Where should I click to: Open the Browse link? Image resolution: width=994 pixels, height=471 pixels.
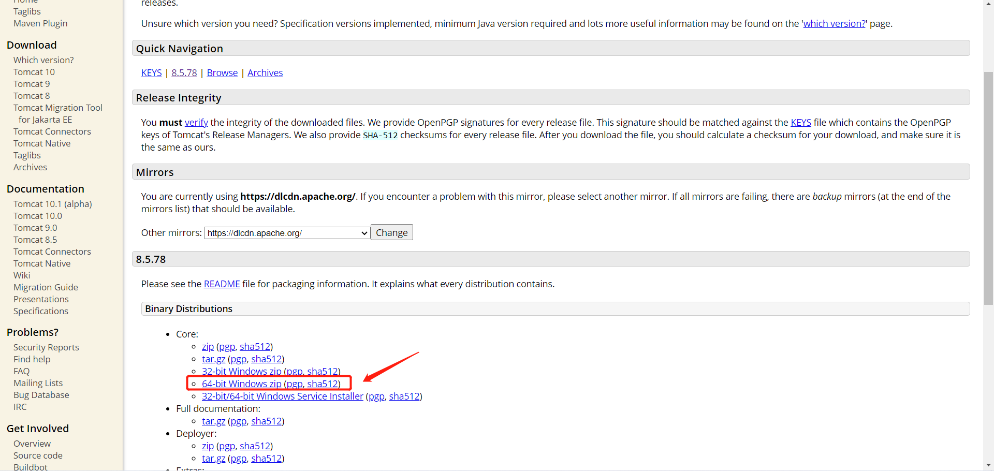pyautogui.click(x=222, y=73)
